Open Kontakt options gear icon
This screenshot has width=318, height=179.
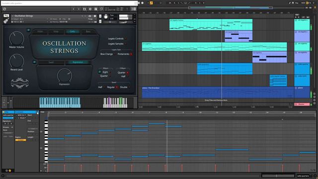pyautogui.click(x=90, y=9)
